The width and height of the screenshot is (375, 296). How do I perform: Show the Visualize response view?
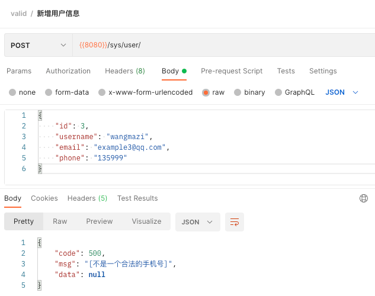pyautogui.click(x=146, y=221)
